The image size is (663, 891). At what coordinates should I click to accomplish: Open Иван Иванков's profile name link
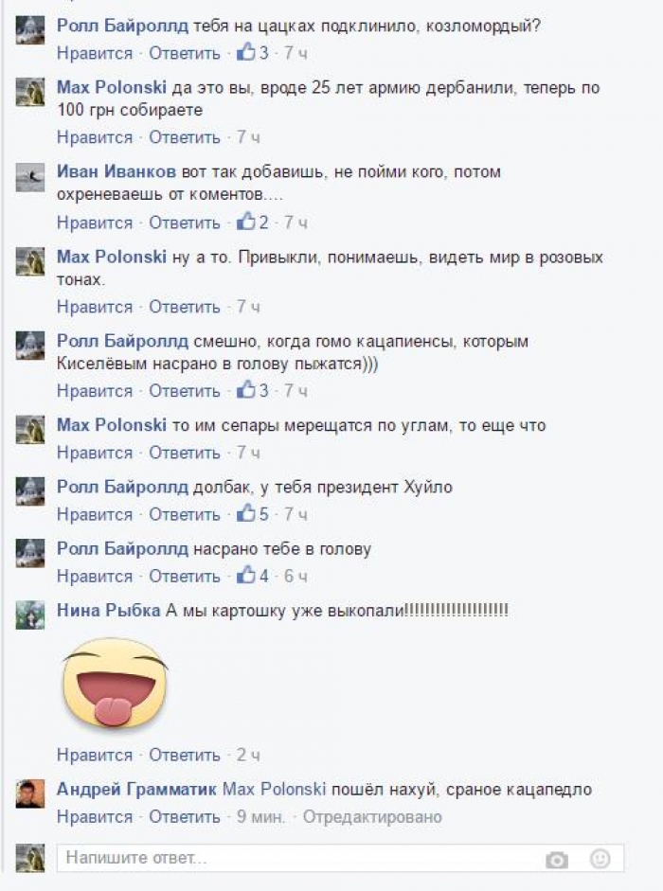(116, 171)
